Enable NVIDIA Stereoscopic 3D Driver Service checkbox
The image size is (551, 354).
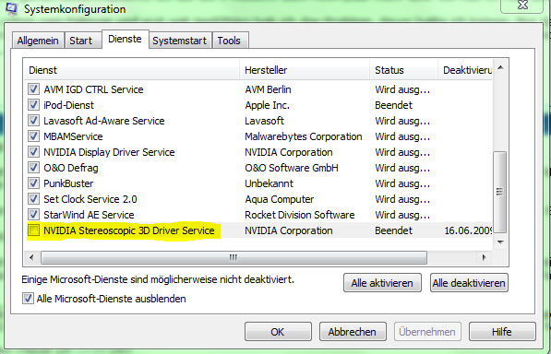coord(33,230)
